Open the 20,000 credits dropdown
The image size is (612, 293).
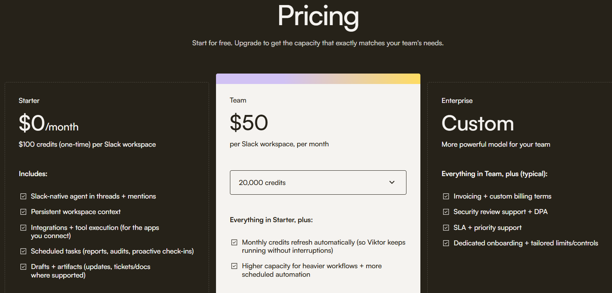click(318, 182)
